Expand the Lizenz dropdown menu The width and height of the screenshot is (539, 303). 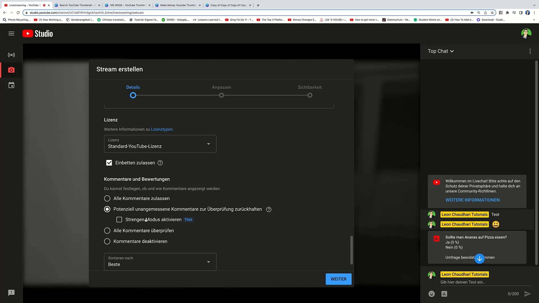(208, 144)
